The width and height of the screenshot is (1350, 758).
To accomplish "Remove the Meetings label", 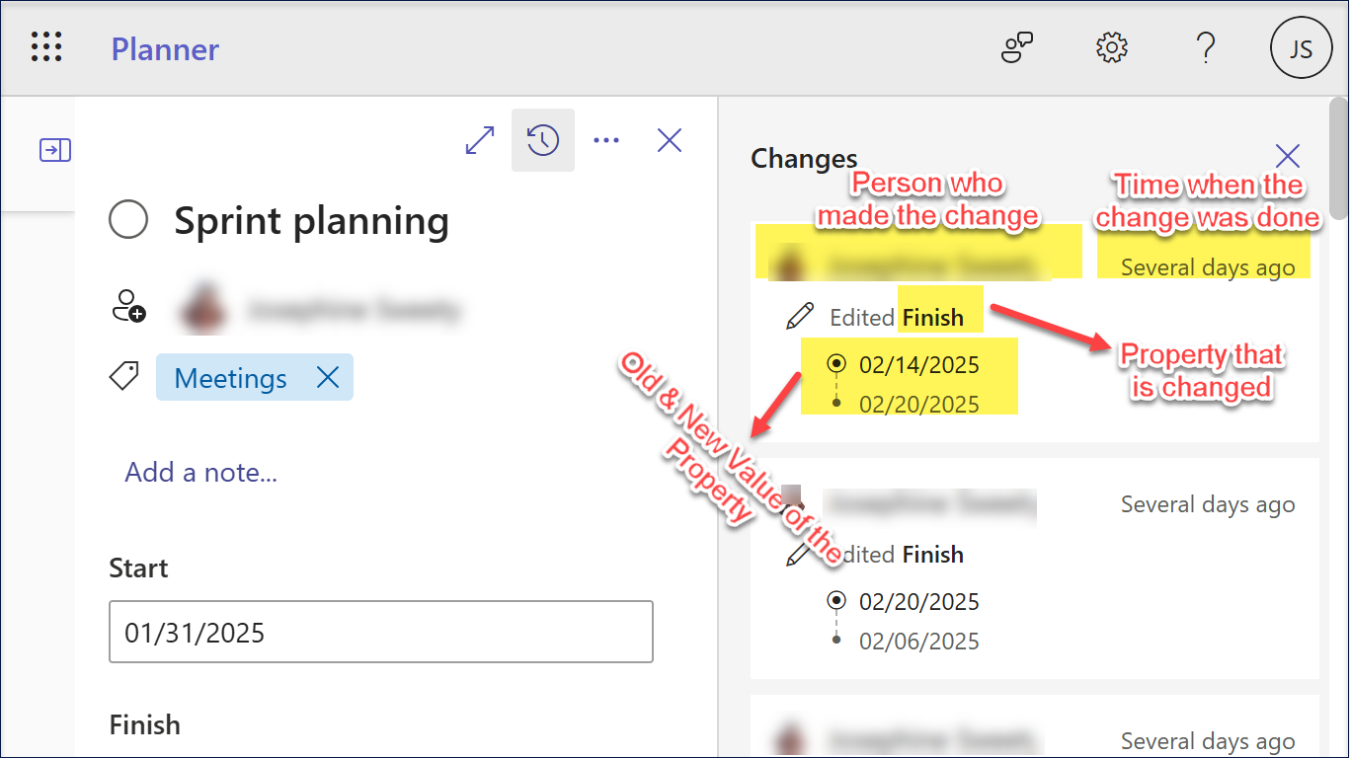I will (x=327, y=377).
